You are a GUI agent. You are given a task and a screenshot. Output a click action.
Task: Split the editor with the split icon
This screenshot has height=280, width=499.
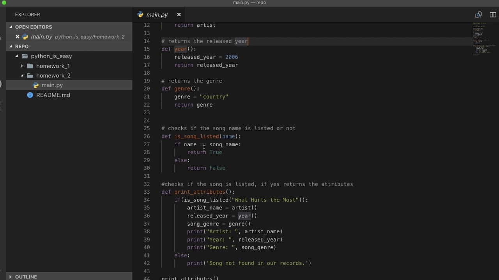[493, 15]
